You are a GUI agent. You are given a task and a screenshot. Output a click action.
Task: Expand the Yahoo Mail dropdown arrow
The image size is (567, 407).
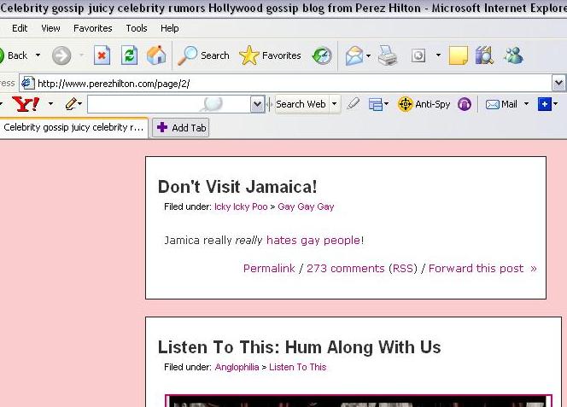pos(526,104)
